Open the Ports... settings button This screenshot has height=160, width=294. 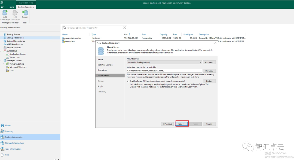point(209,81)
